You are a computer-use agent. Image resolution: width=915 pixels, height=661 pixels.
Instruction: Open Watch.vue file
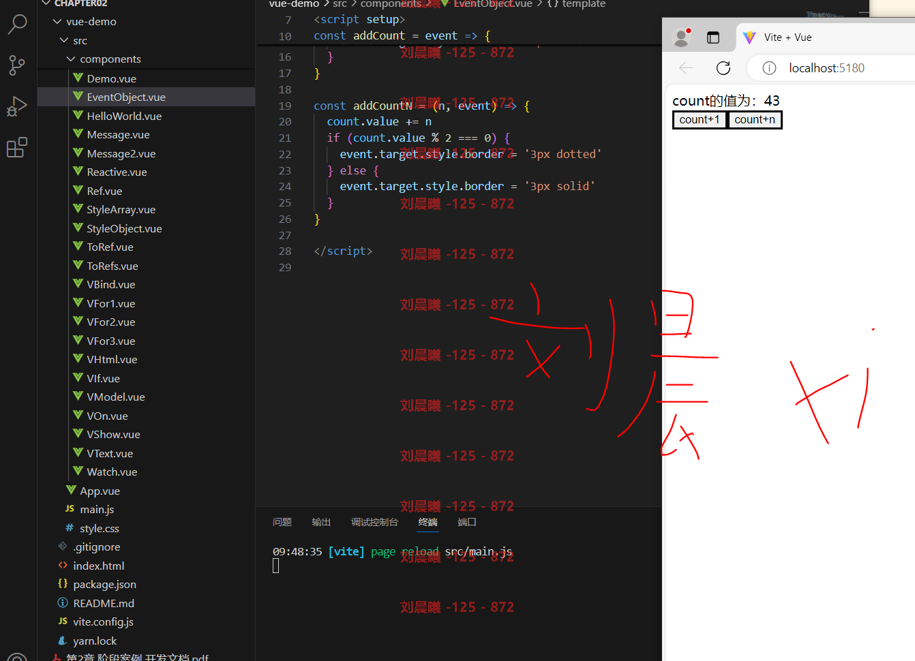112,472
